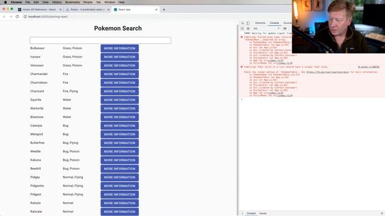Close the Redux tab
This screenshot has width=385, height=216.
click(x=108, y=10)
